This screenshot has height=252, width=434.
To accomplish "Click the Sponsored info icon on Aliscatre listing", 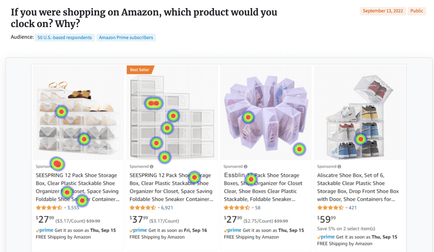I will tap(339, 166).
